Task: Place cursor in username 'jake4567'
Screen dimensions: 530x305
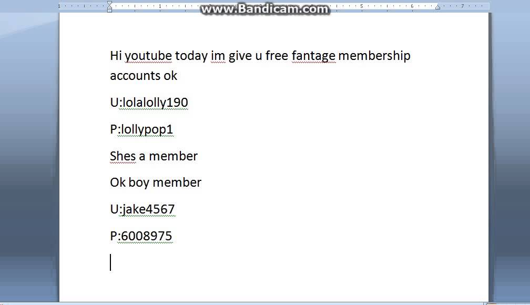Action: point(148,209)
